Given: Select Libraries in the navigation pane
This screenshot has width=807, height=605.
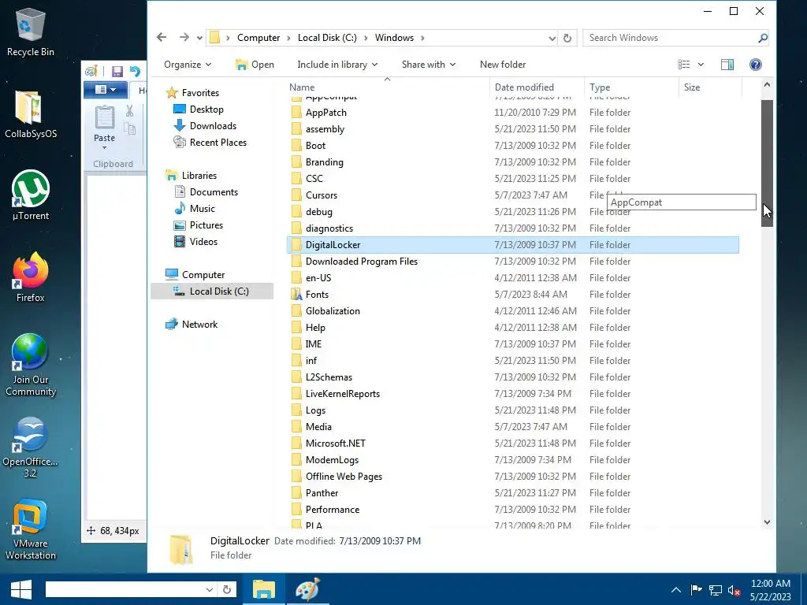Looking at the screenshot, I should point(199,176).
